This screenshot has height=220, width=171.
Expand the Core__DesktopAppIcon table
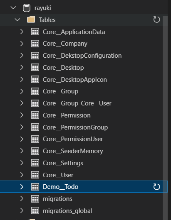tap(22, 79)
